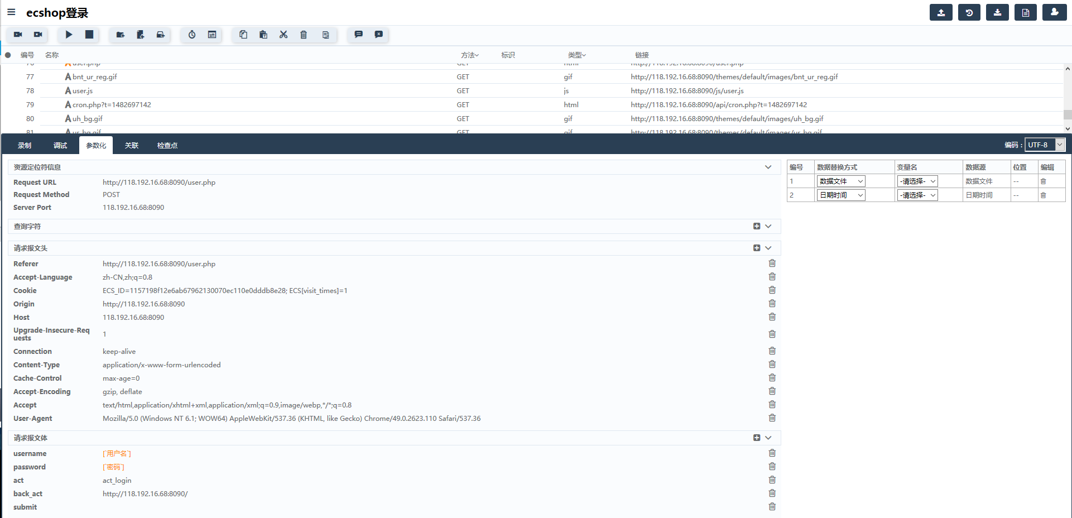This screenshot has width=1072, height=518.
Task: Click the request list scrollbar up arrow
Action: coord(1068,69)
